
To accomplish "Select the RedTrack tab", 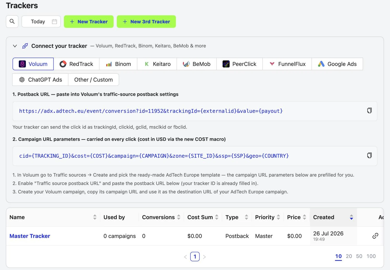I will (76, 64).
